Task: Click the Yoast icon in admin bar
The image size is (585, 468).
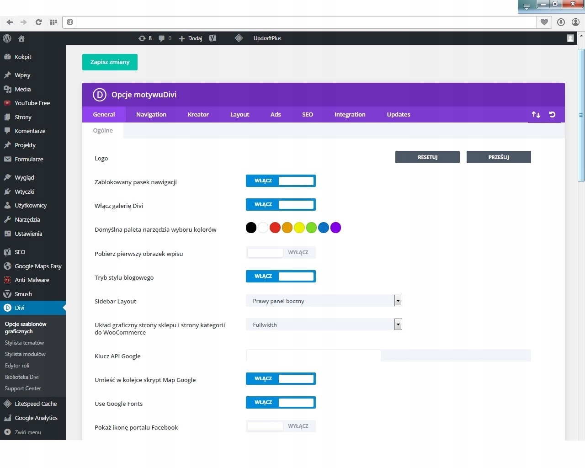Action: [x=213, y=38]
